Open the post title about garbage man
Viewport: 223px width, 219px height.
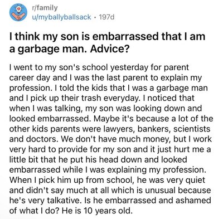tap(107, 42)
